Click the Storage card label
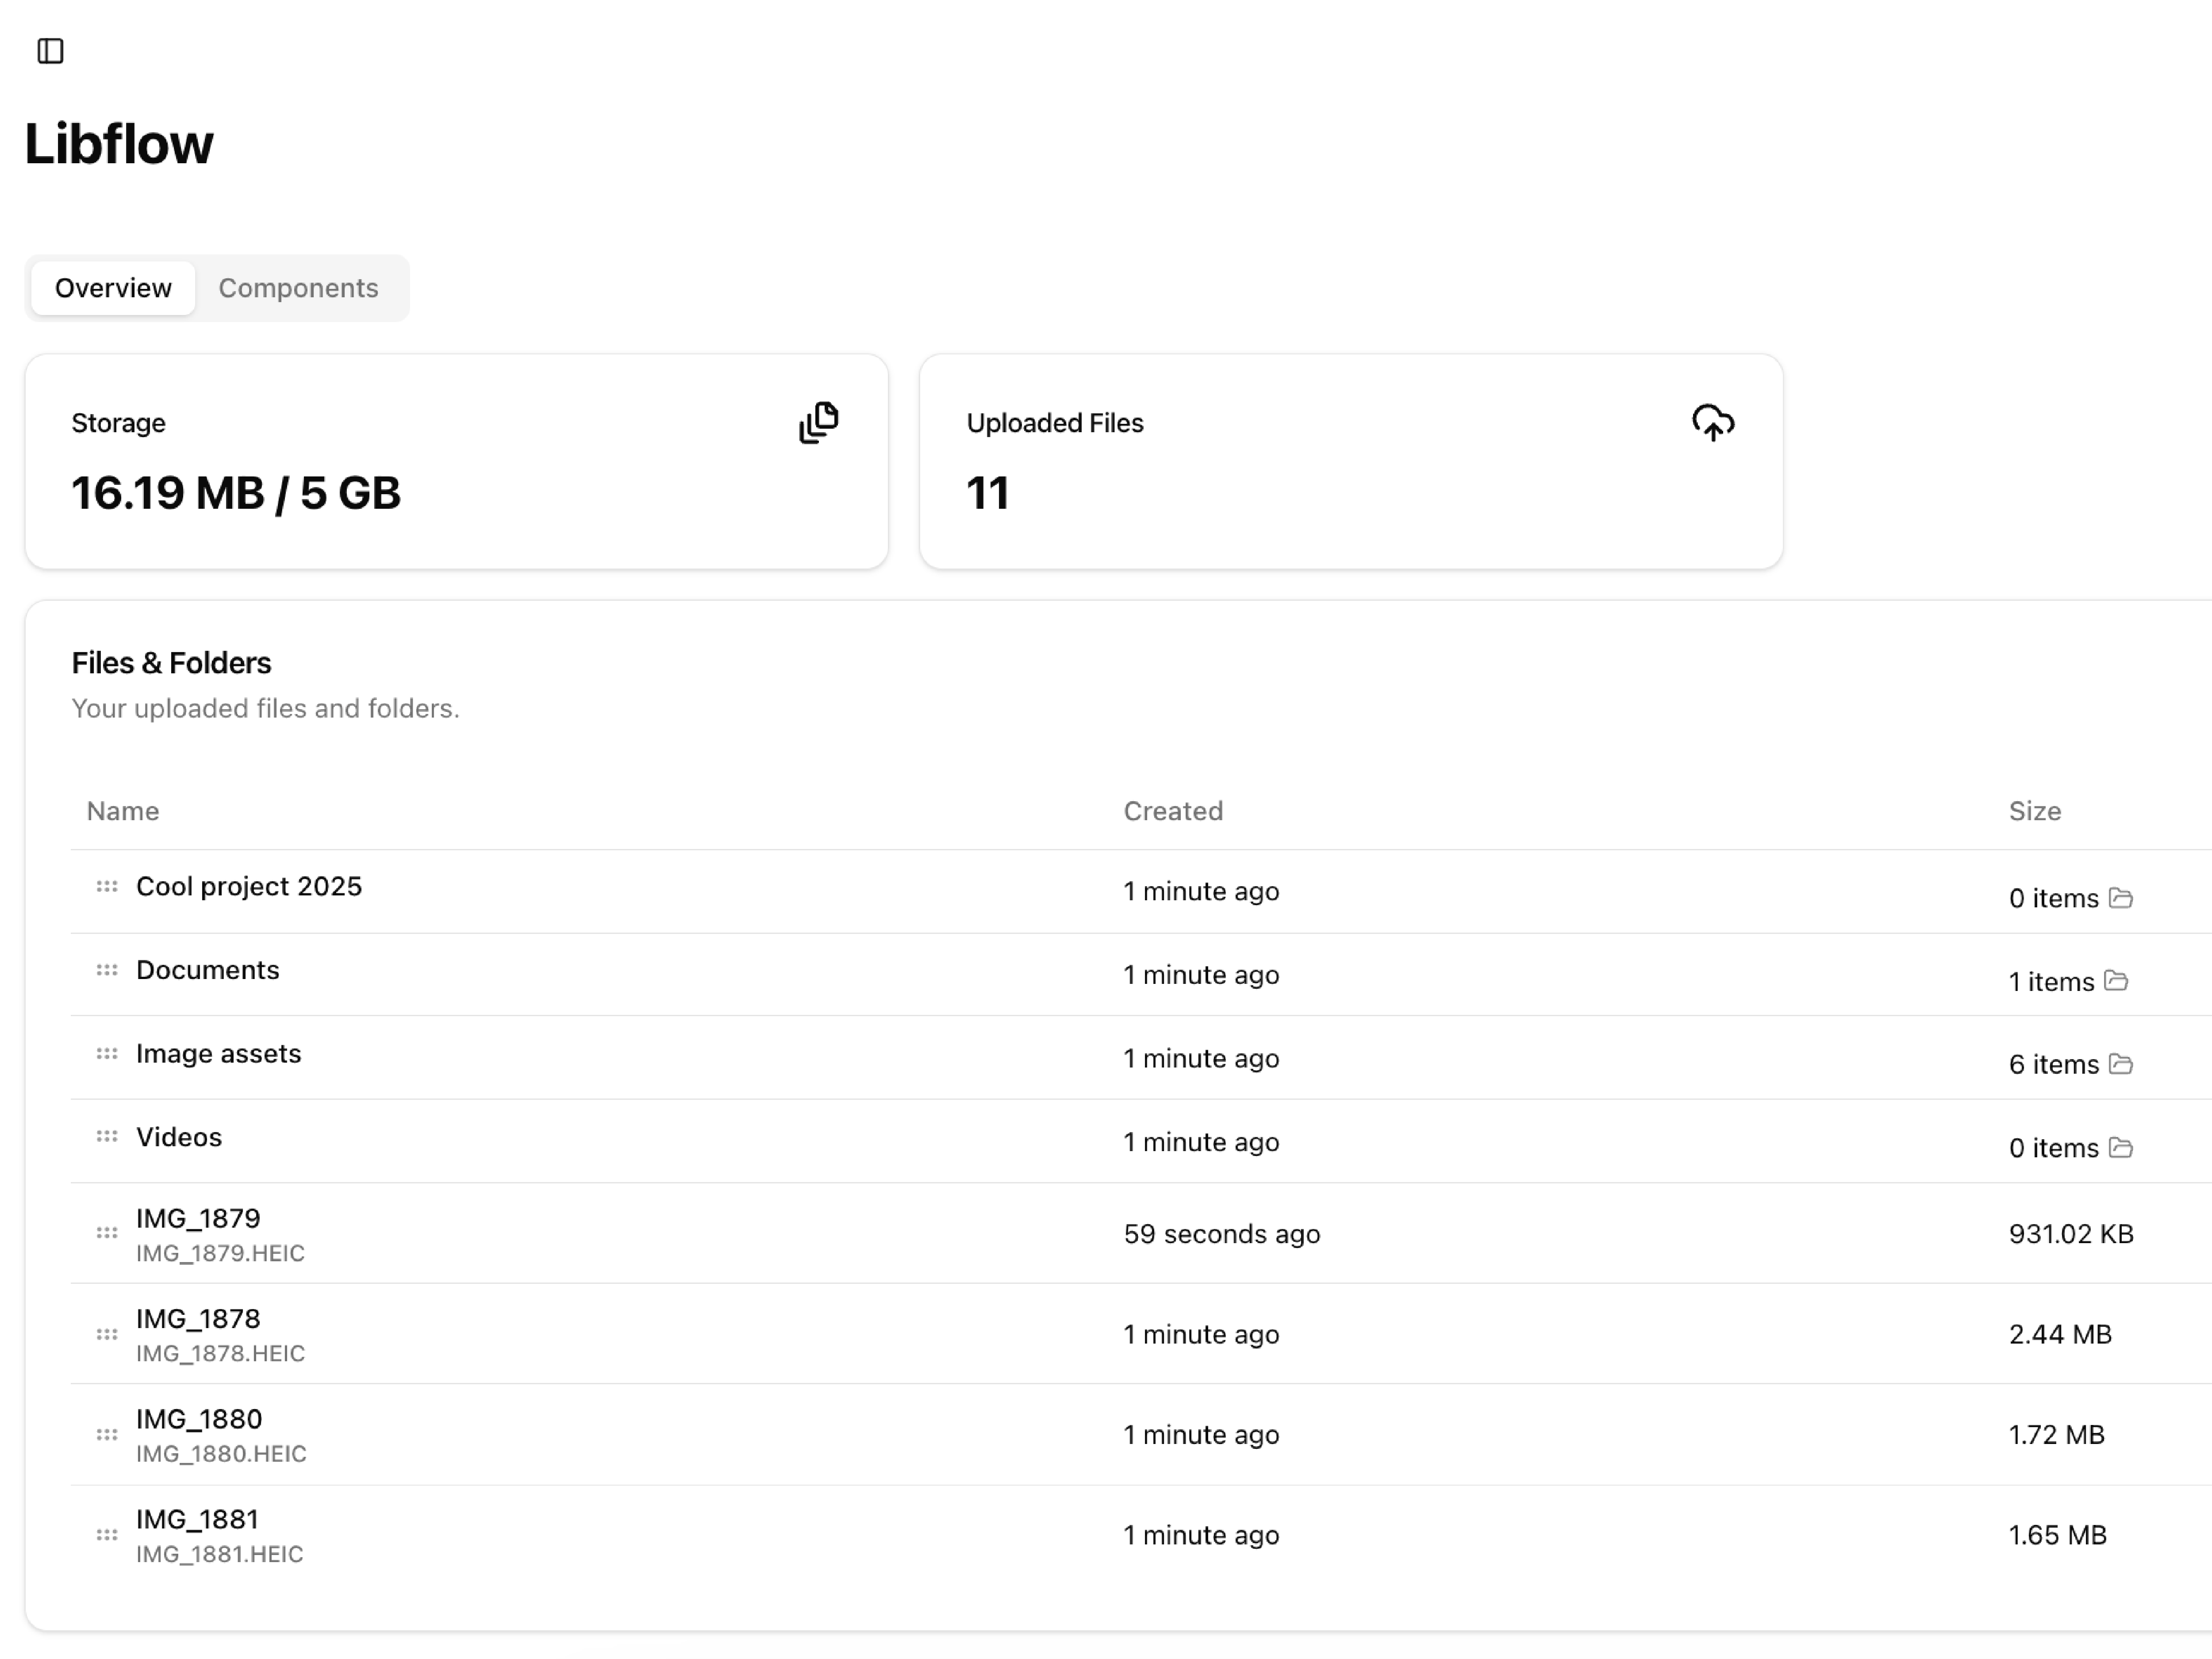 (x=118, y=423)
